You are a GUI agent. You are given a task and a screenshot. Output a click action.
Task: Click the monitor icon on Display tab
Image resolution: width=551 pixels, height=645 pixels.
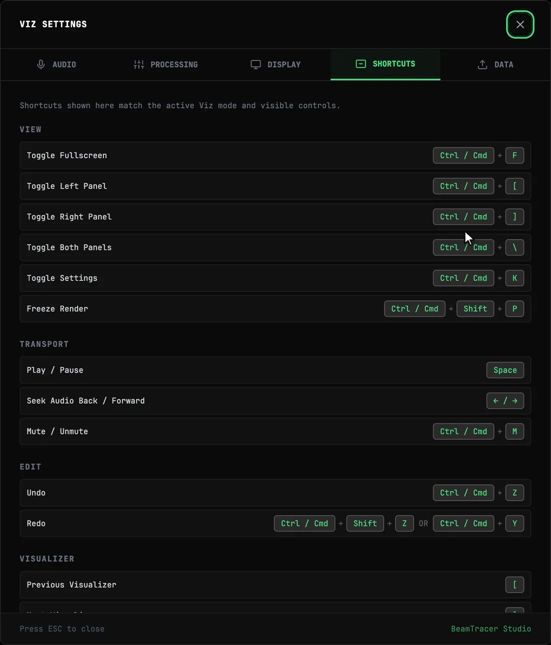(x=255, y=65)
